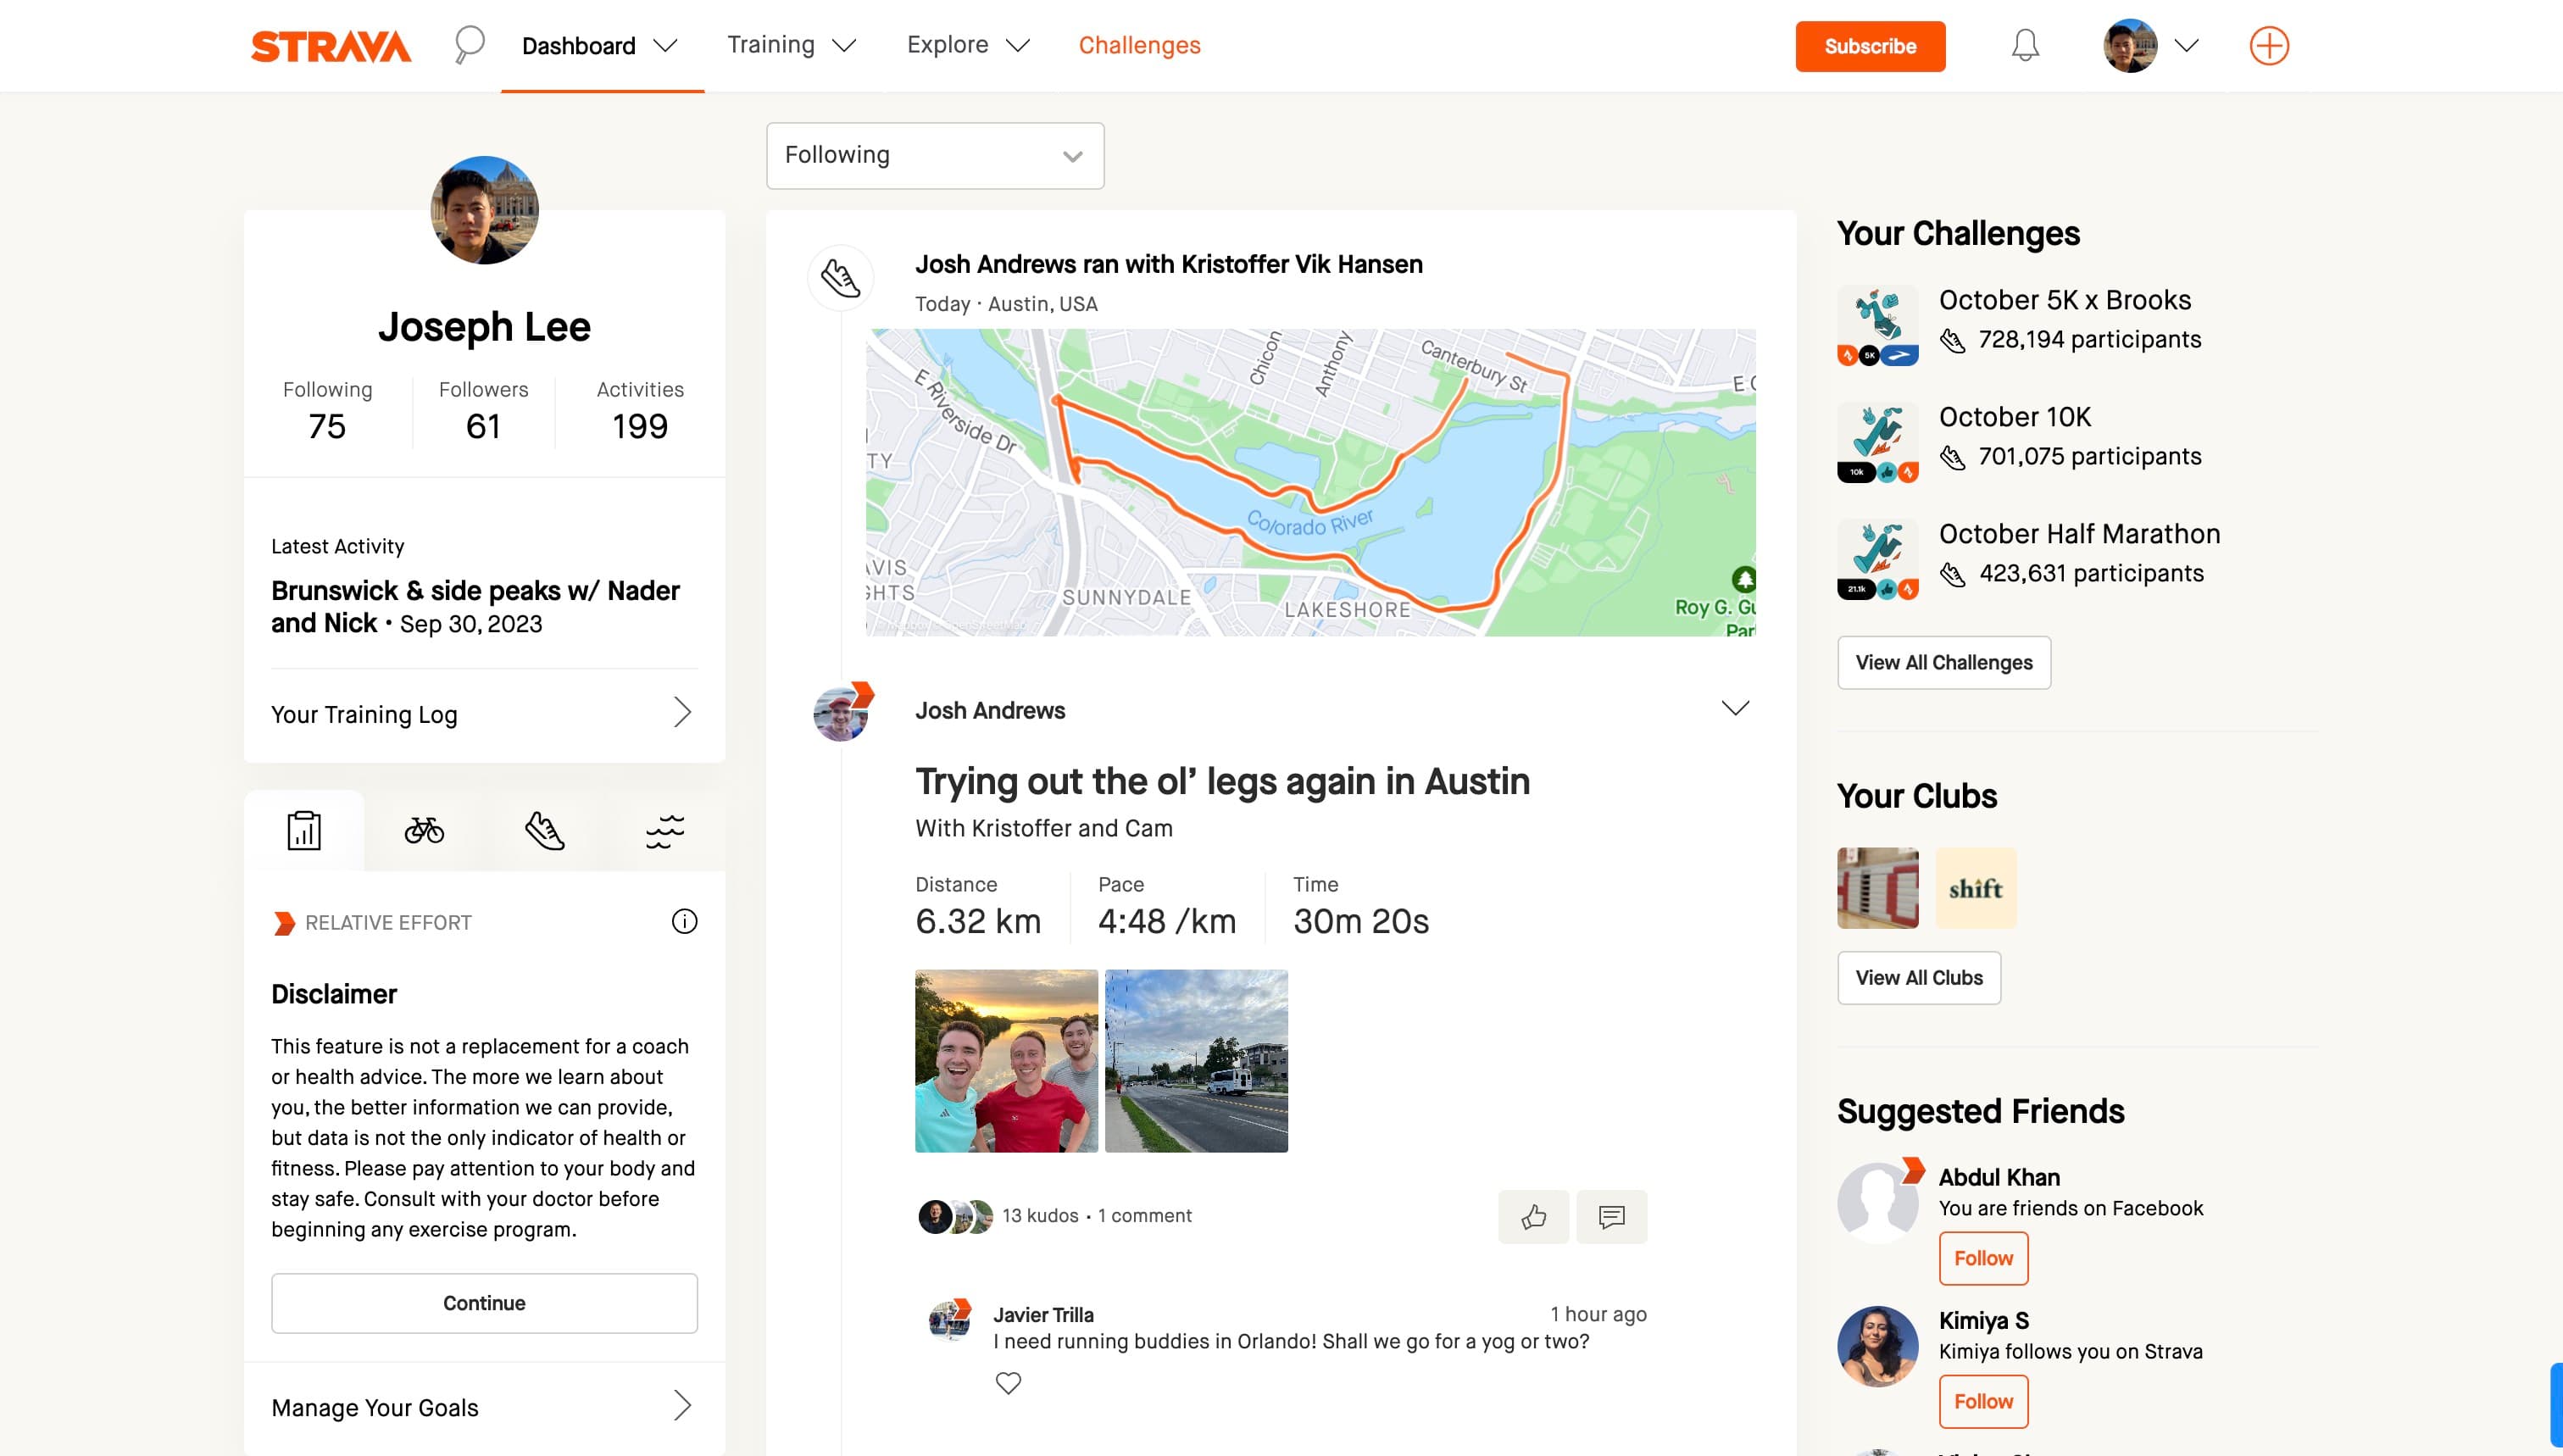Screen dimensions: 2563x1456
Task: Click the October 5K x Brooks title
Action: click(2064, 300)
